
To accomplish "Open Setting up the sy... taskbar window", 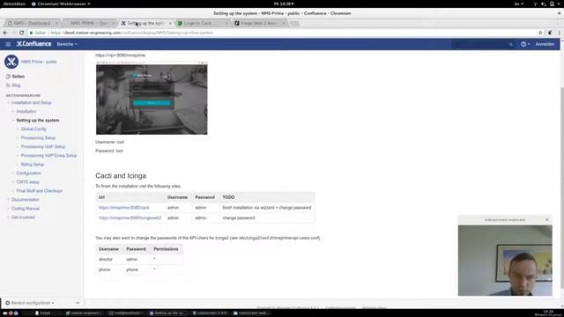I will (168, 313).
